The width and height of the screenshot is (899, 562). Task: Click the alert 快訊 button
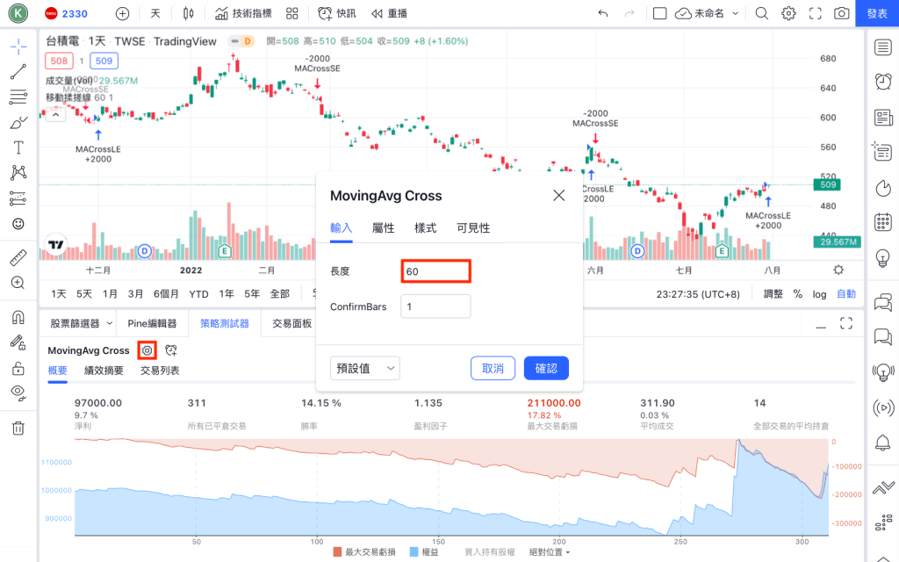tap(336, 14)
